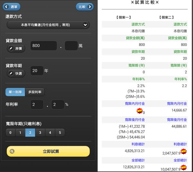Click the (7M~) 45,476.27 payment line

point(132,132)
